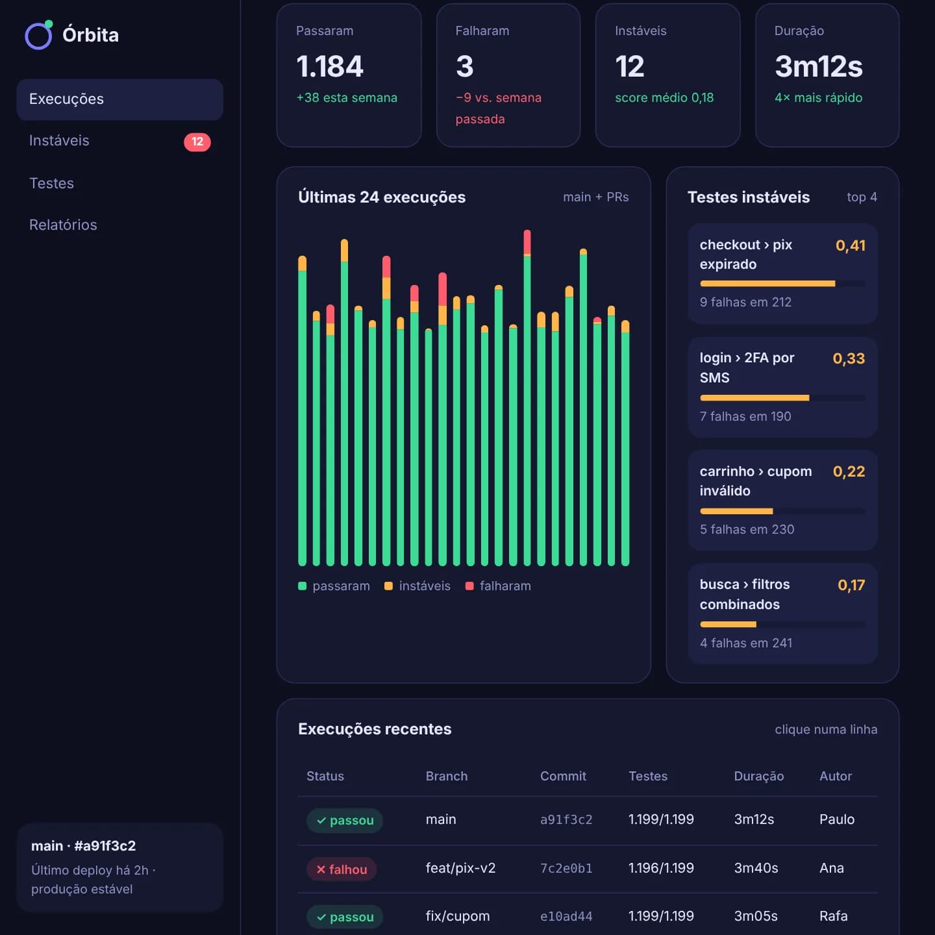Click the 'passou' status pill for main

pos(345,821)
